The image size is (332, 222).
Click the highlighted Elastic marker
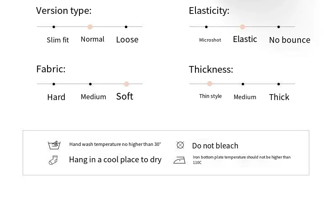[242, 27]
